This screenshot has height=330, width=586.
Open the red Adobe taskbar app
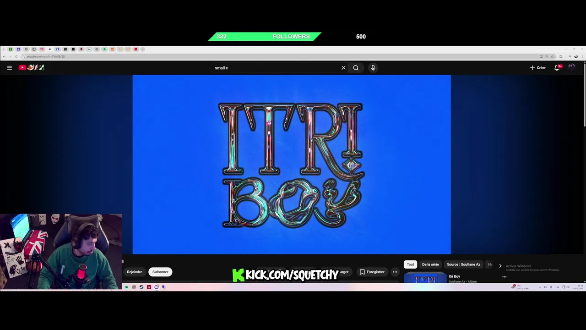click(x=149, y=287)
